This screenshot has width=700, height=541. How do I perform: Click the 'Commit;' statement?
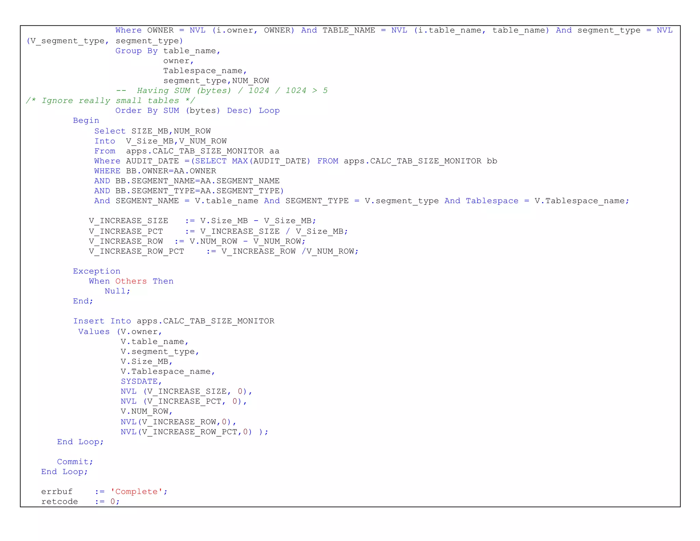[x=75, y=462]
